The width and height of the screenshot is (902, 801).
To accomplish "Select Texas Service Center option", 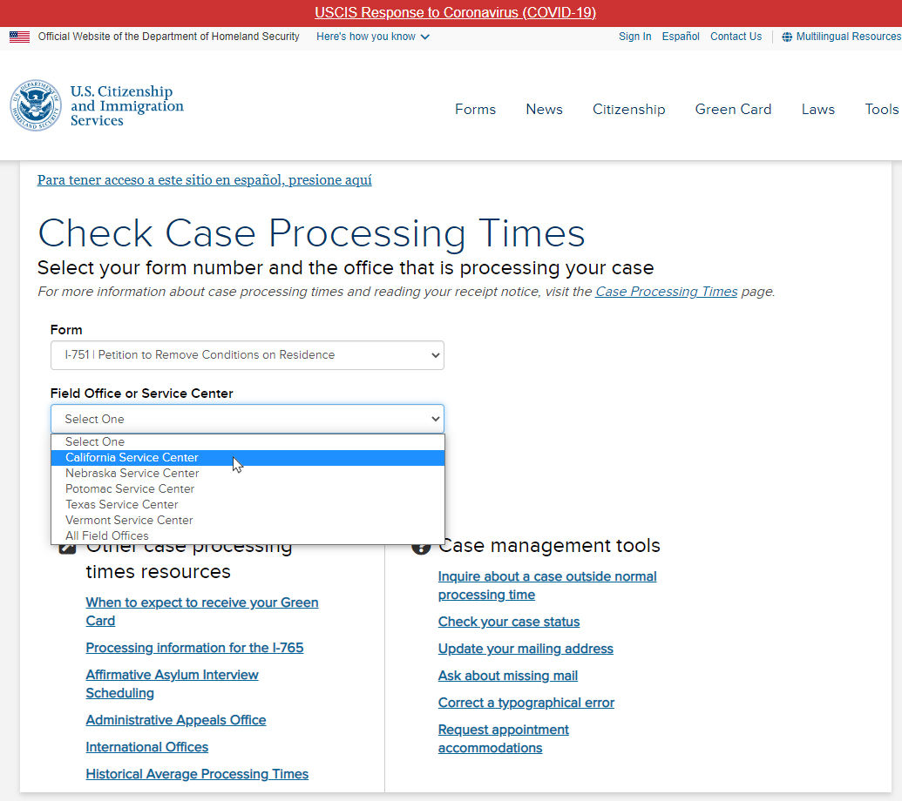I will tap(248, 504).
